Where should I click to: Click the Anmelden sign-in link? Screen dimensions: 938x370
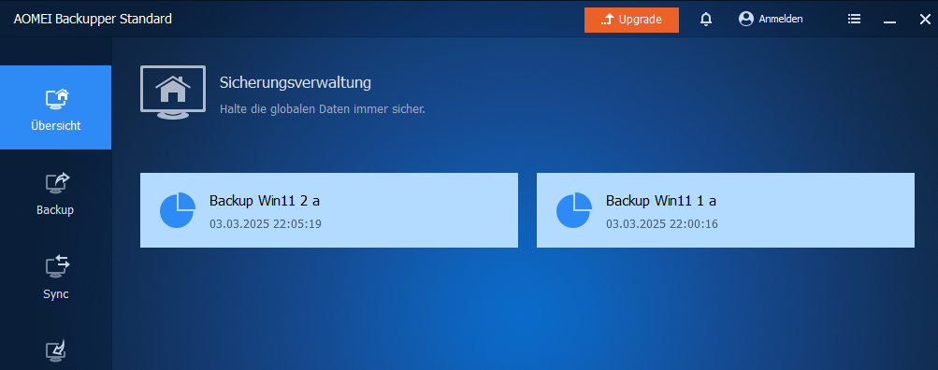tap(781, 19)
